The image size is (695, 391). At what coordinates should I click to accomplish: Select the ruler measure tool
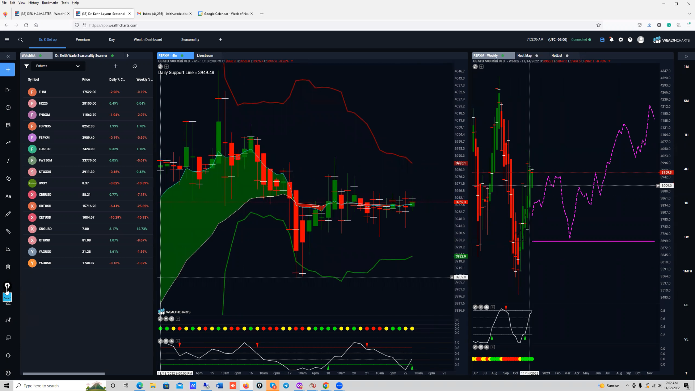(8, 231)
